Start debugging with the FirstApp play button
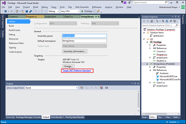Image resolution: width=186 pixels, height=124 pixels. point(82,11)
